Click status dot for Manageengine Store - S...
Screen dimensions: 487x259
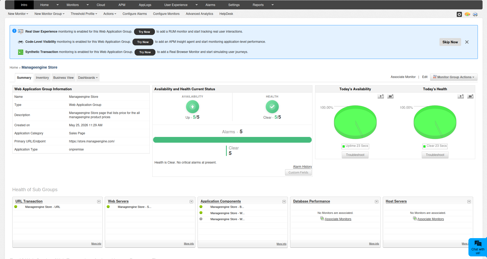coord(108,207)
